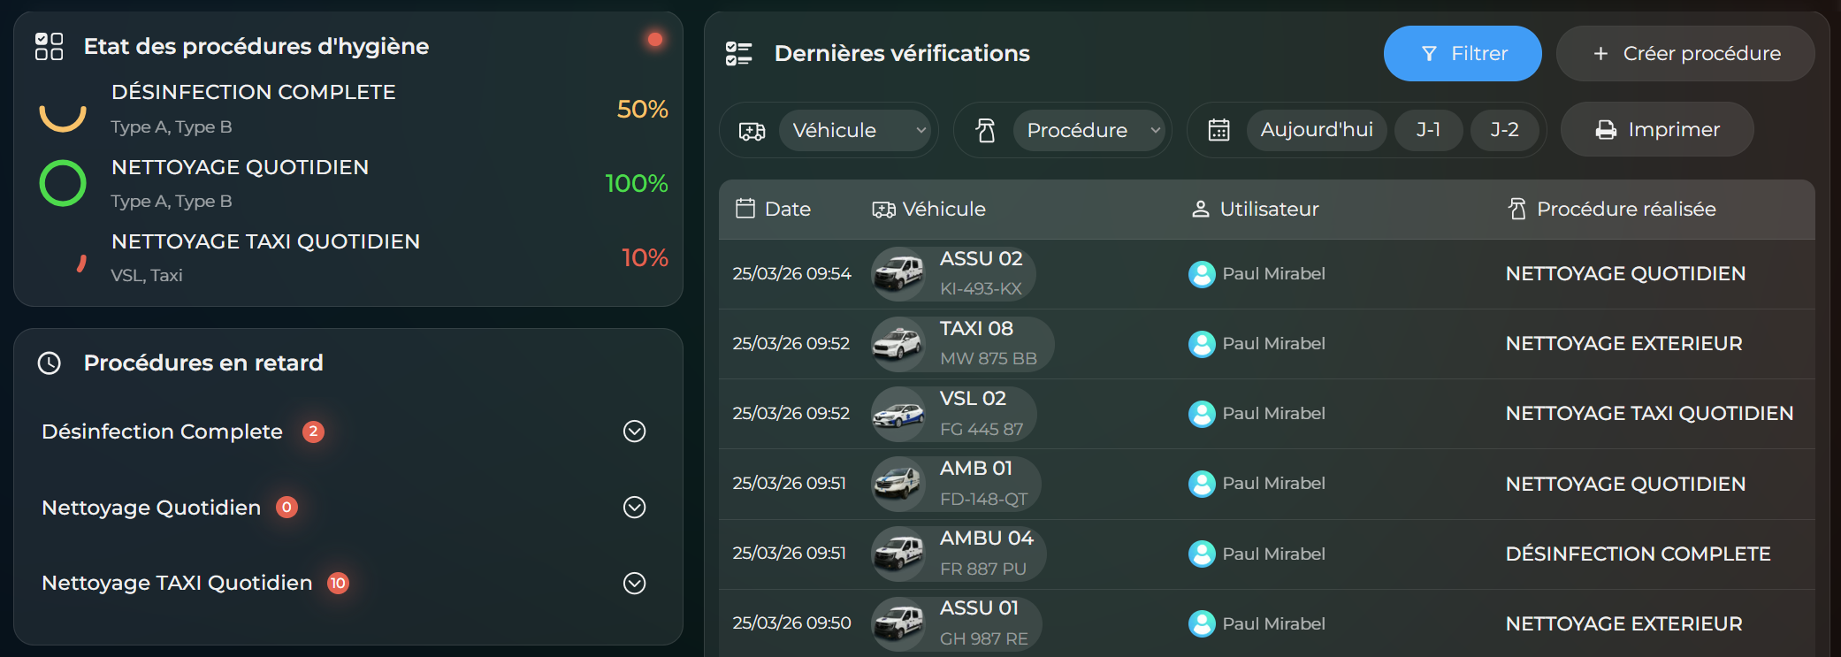This screenshot has width=1841, height=657.
Task: Click DÉSINFECTION COMPLETE in AMBU 04 row
Action: pos(1639,554)
